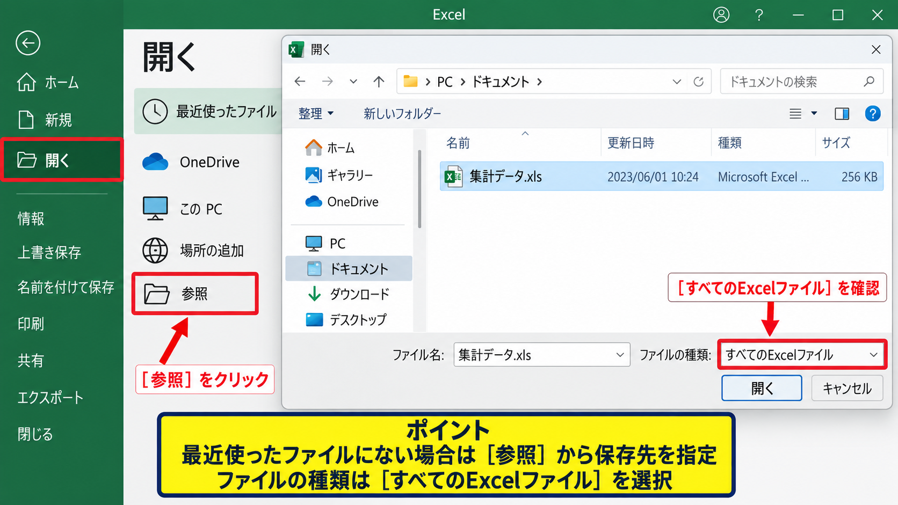Click the view layout icon
The image size is (898, 505).
pyautogui.click(x=795, y=113)
